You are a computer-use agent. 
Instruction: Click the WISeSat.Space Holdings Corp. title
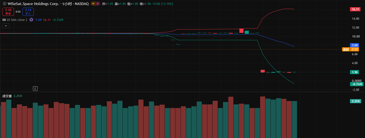(33, 4)
